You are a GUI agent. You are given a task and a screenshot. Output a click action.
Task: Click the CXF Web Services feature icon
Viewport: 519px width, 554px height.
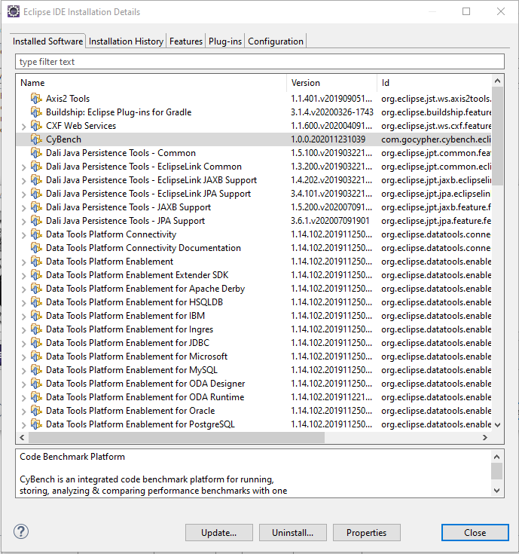coord(36,126)
